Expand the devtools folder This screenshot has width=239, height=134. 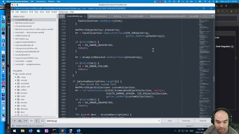tap(16, 109)
